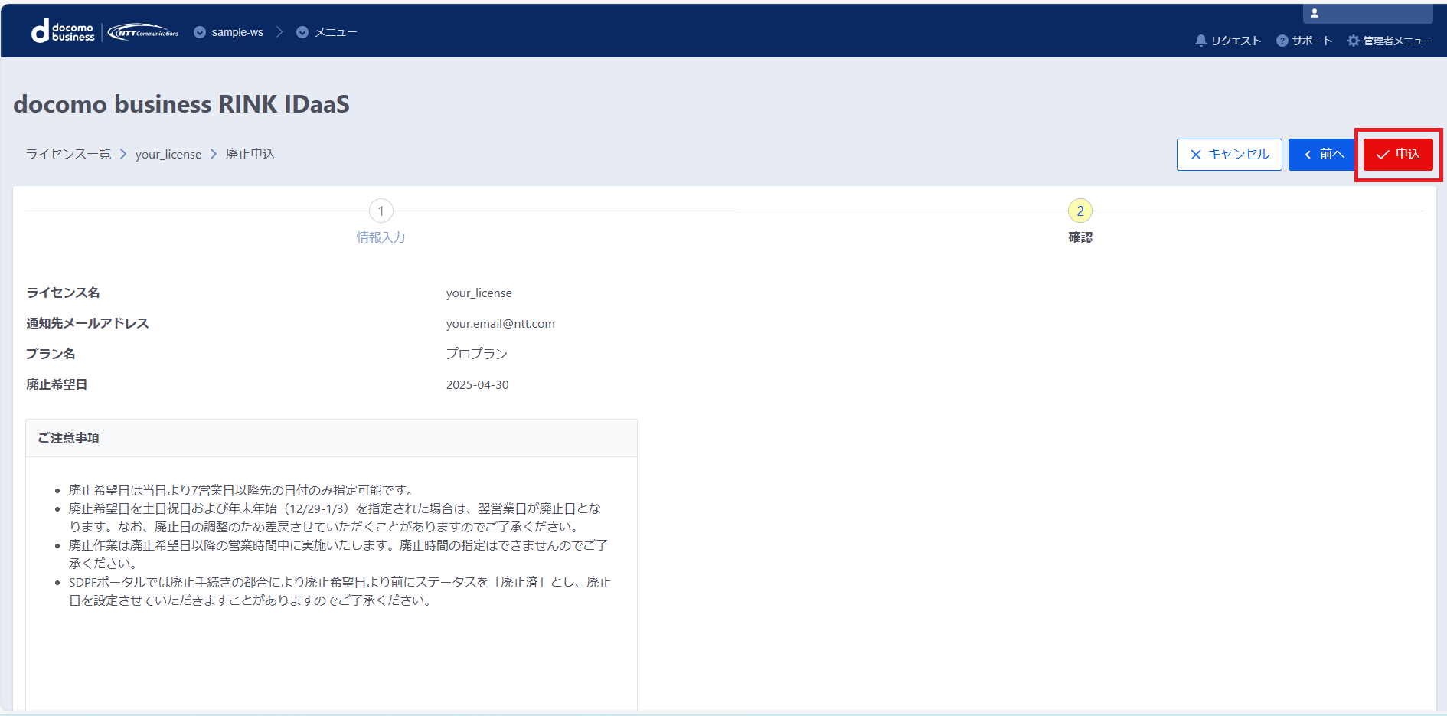Click note about 7営業日以降 dates

click(x=242, y=490)
